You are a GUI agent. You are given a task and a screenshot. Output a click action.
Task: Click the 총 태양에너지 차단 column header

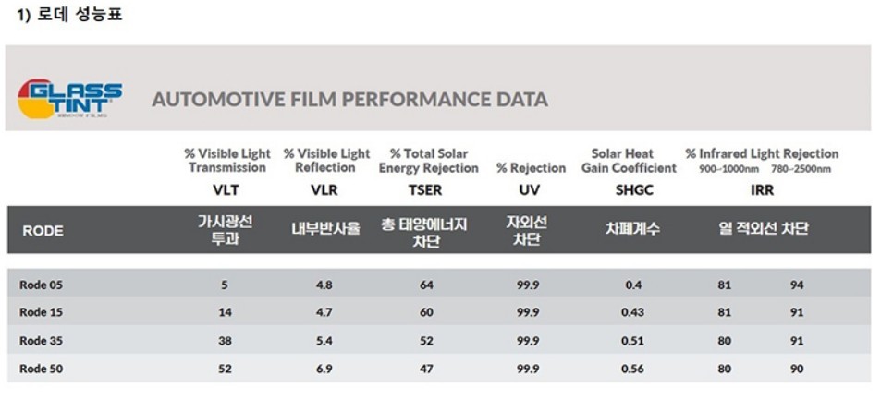point(426,231)
